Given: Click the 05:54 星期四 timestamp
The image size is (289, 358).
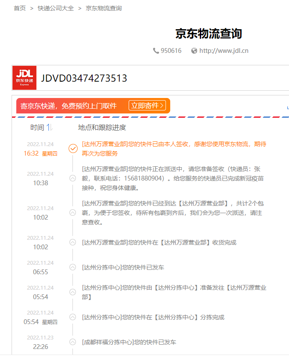Looking at the screenshot, I should [x=41, y=322].
